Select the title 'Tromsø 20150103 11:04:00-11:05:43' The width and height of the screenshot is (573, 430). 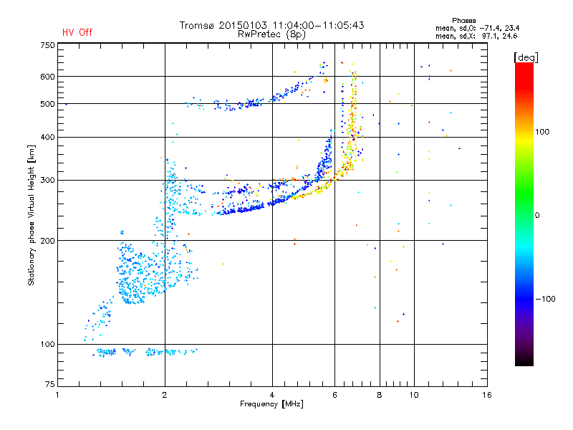tap(271, 25)
